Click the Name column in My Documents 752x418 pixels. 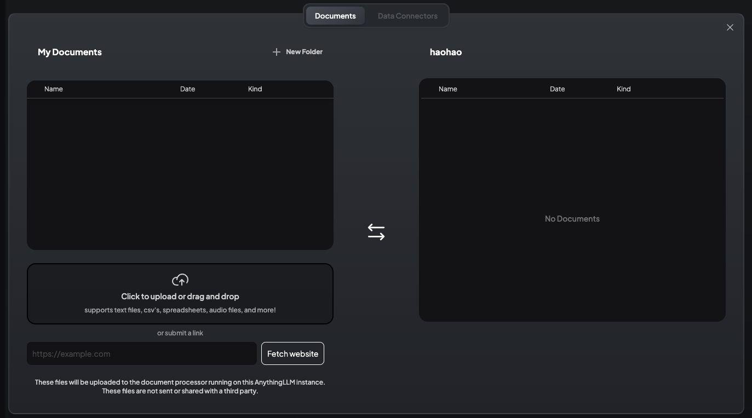[54, 89]
